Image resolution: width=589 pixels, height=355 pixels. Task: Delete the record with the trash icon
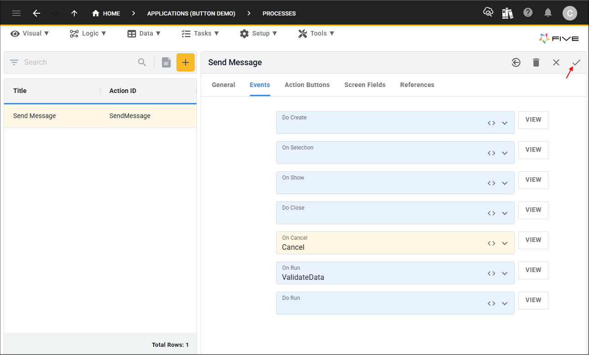(536, 62)
